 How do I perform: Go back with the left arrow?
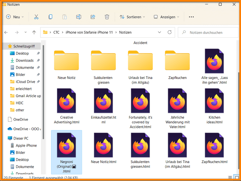click(x=6, y=32)
